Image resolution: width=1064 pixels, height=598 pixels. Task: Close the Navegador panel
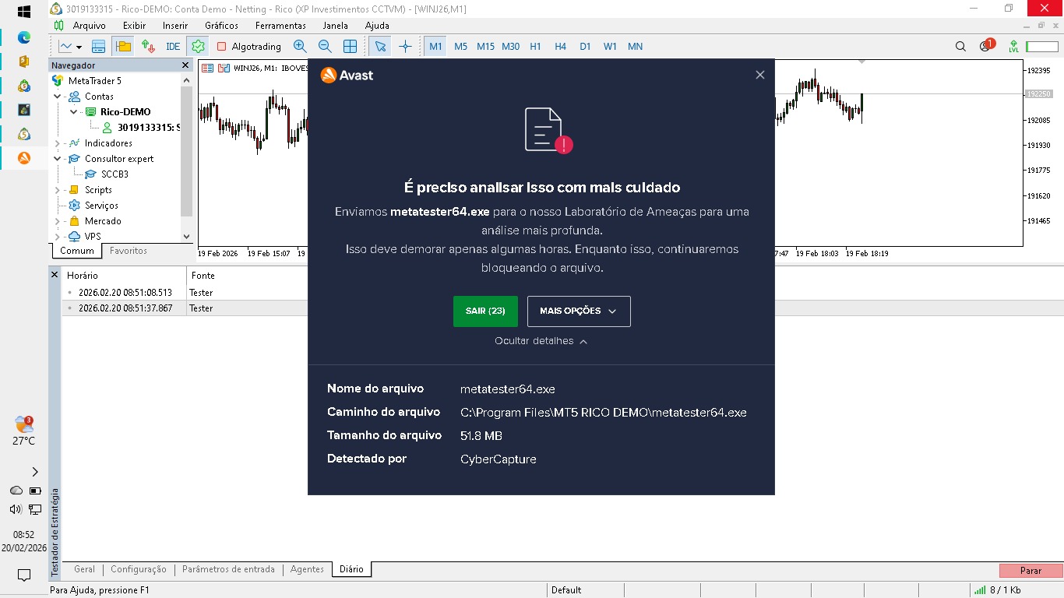[185, 65]
